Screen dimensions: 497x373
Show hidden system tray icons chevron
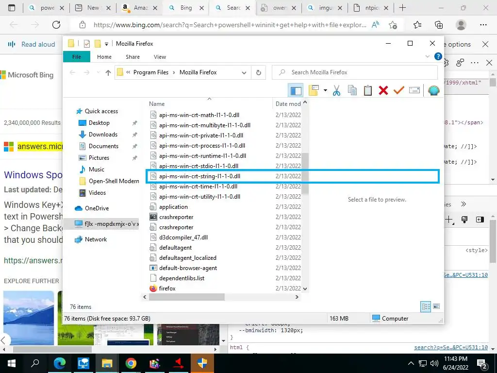(x=411, y=363)
